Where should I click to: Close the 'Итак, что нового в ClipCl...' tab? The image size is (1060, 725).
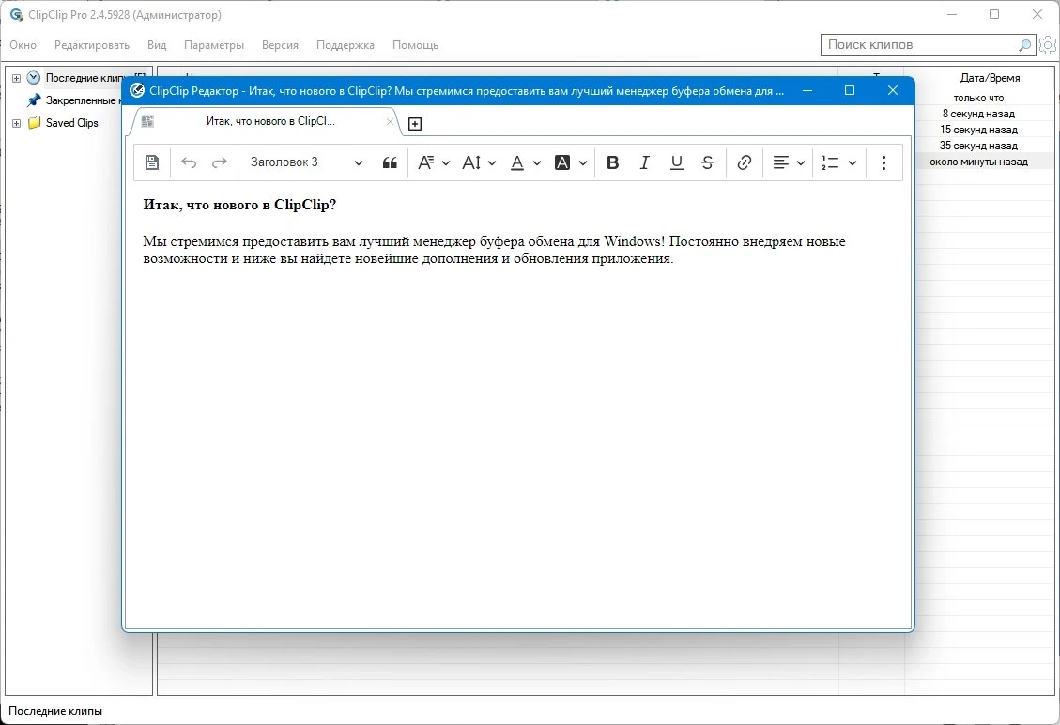click(390, 122)
